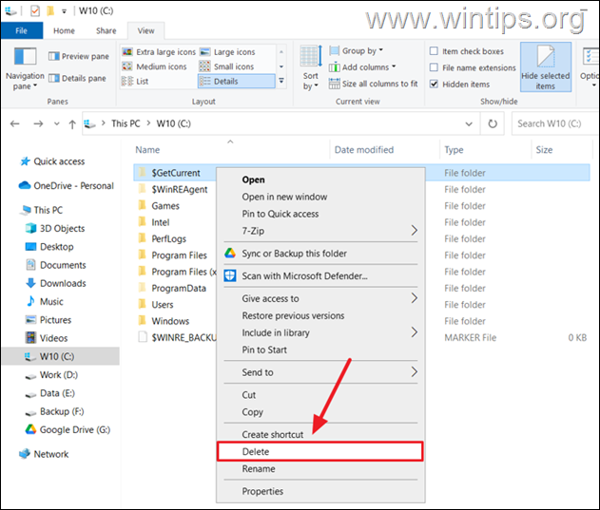The width and height of the screenshot is (600, 510).
Task: Switch to List layout
Action: click(x=135, y=82)
